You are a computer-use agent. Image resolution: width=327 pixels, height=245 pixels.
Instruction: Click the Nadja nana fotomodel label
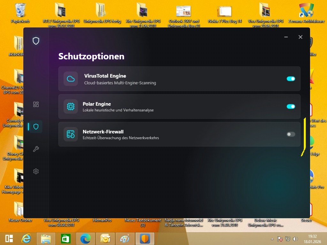tap(184, 222)
